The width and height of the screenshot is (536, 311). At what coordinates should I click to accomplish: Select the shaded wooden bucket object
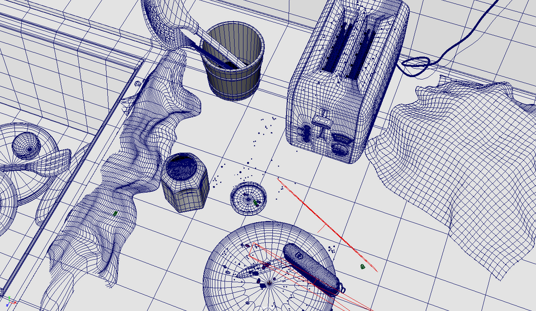(233, 61)
